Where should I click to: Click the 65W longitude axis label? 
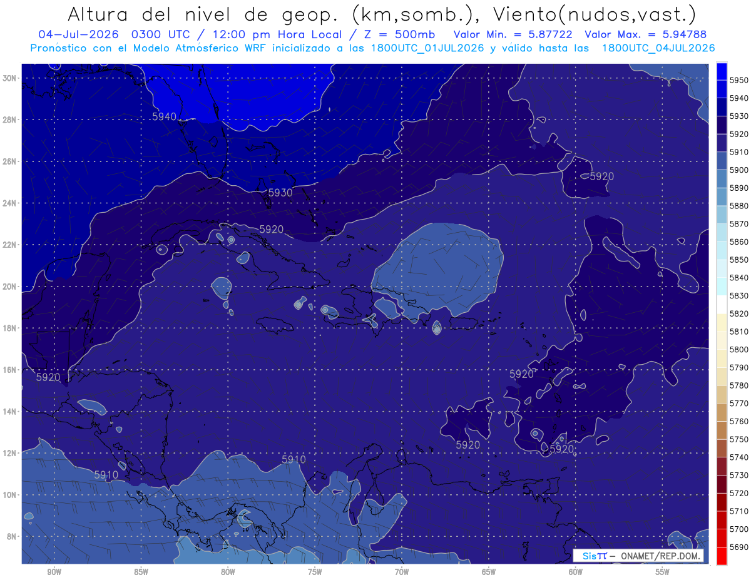[x=489, y=572]
